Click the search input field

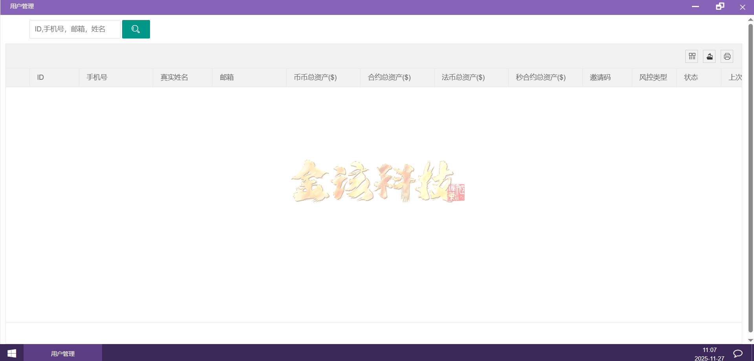75,29
